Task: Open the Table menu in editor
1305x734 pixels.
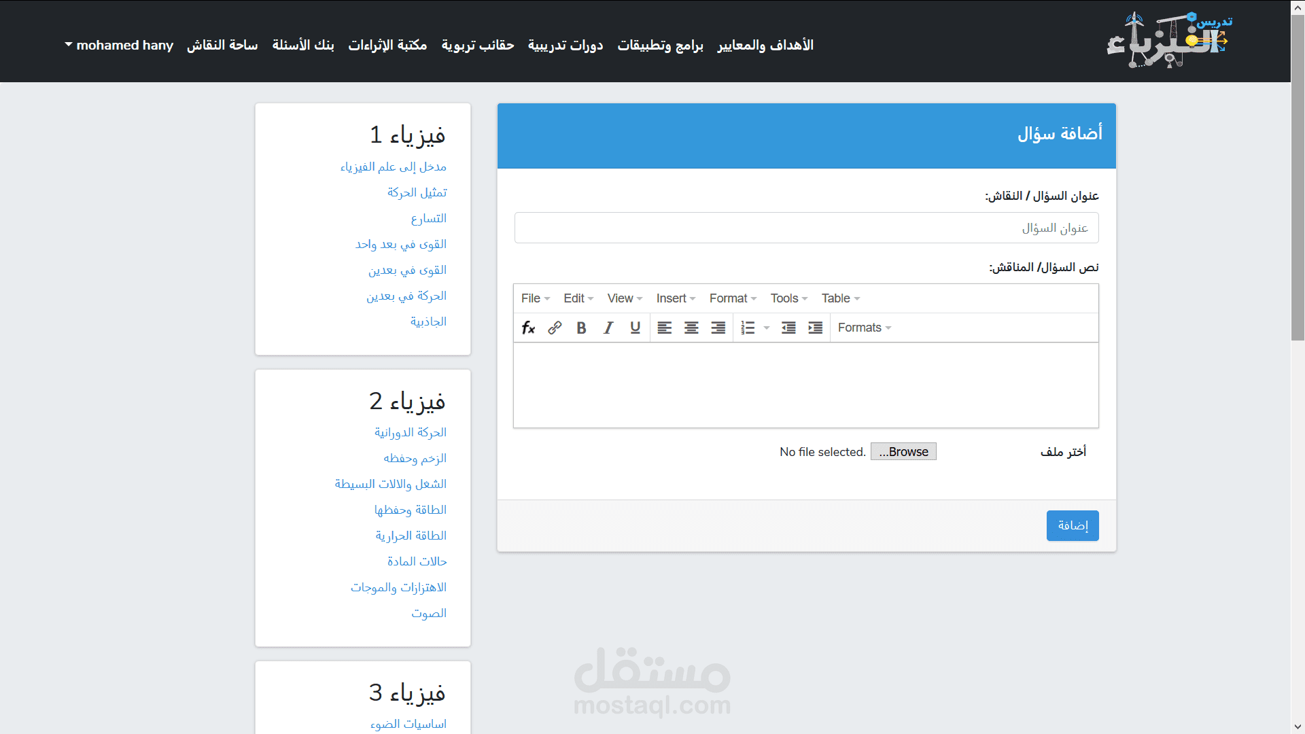Action: [x=840, y=298]
